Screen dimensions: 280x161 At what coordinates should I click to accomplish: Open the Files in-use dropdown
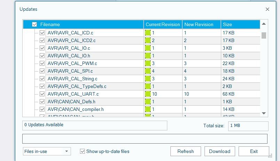pos(47,151)
